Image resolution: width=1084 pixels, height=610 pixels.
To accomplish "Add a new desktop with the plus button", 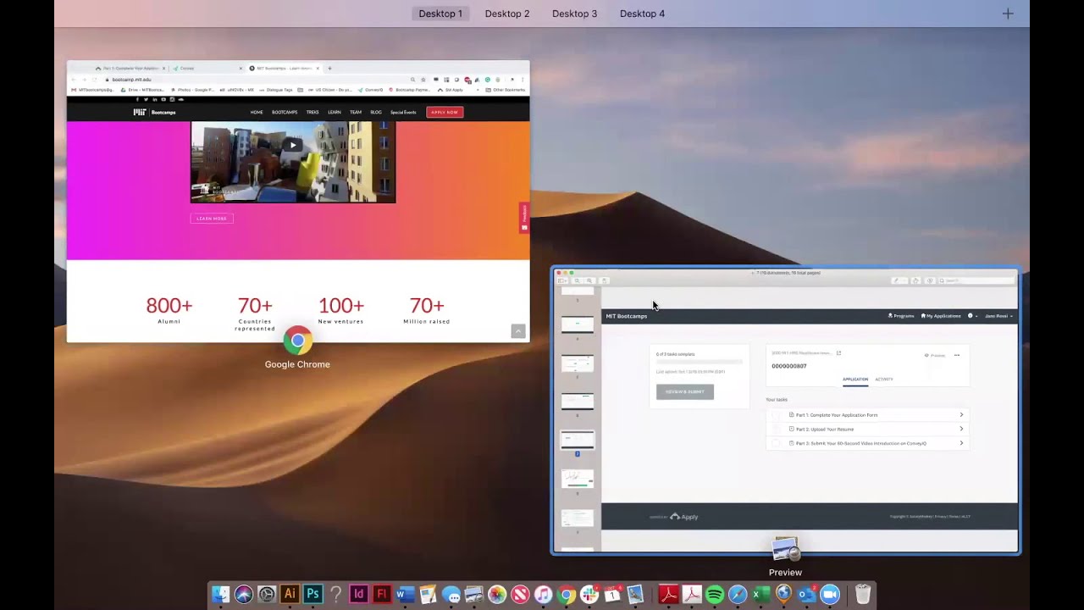I will pos(1008,14).
